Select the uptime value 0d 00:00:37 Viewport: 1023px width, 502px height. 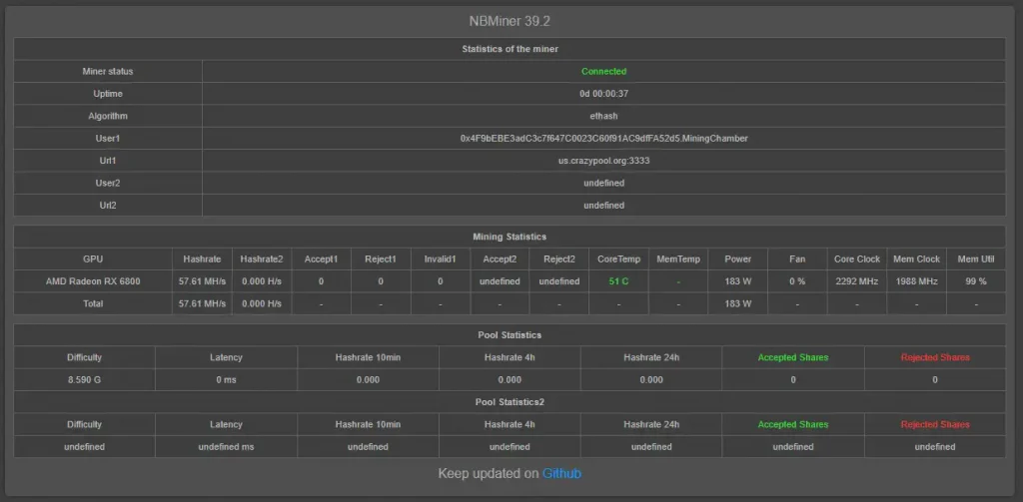click(603, 94)
